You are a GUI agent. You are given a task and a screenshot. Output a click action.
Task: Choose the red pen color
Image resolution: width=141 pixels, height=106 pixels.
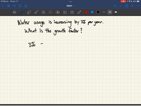coord(86,12)
